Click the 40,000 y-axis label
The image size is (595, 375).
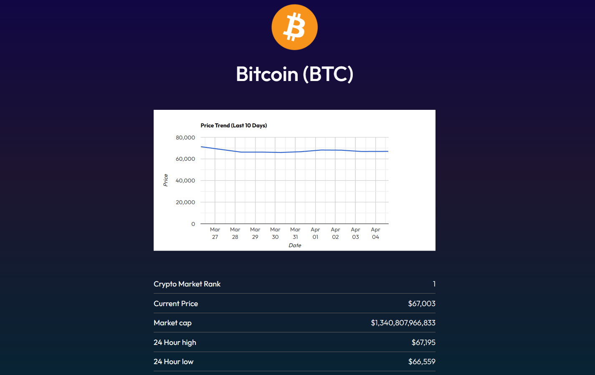tap(185, 180)
